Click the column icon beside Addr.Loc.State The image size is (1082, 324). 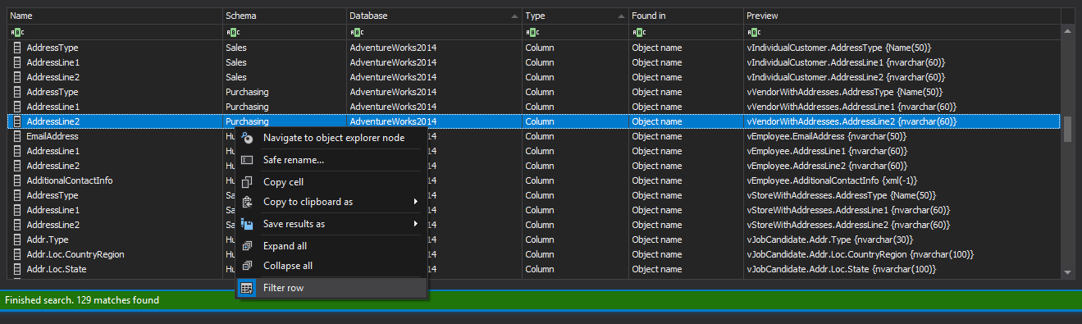coord(16,269)
